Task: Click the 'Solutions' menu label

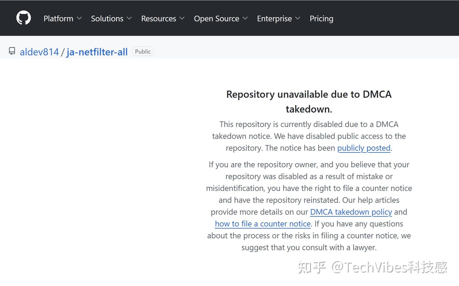Action: click(107, 18)
